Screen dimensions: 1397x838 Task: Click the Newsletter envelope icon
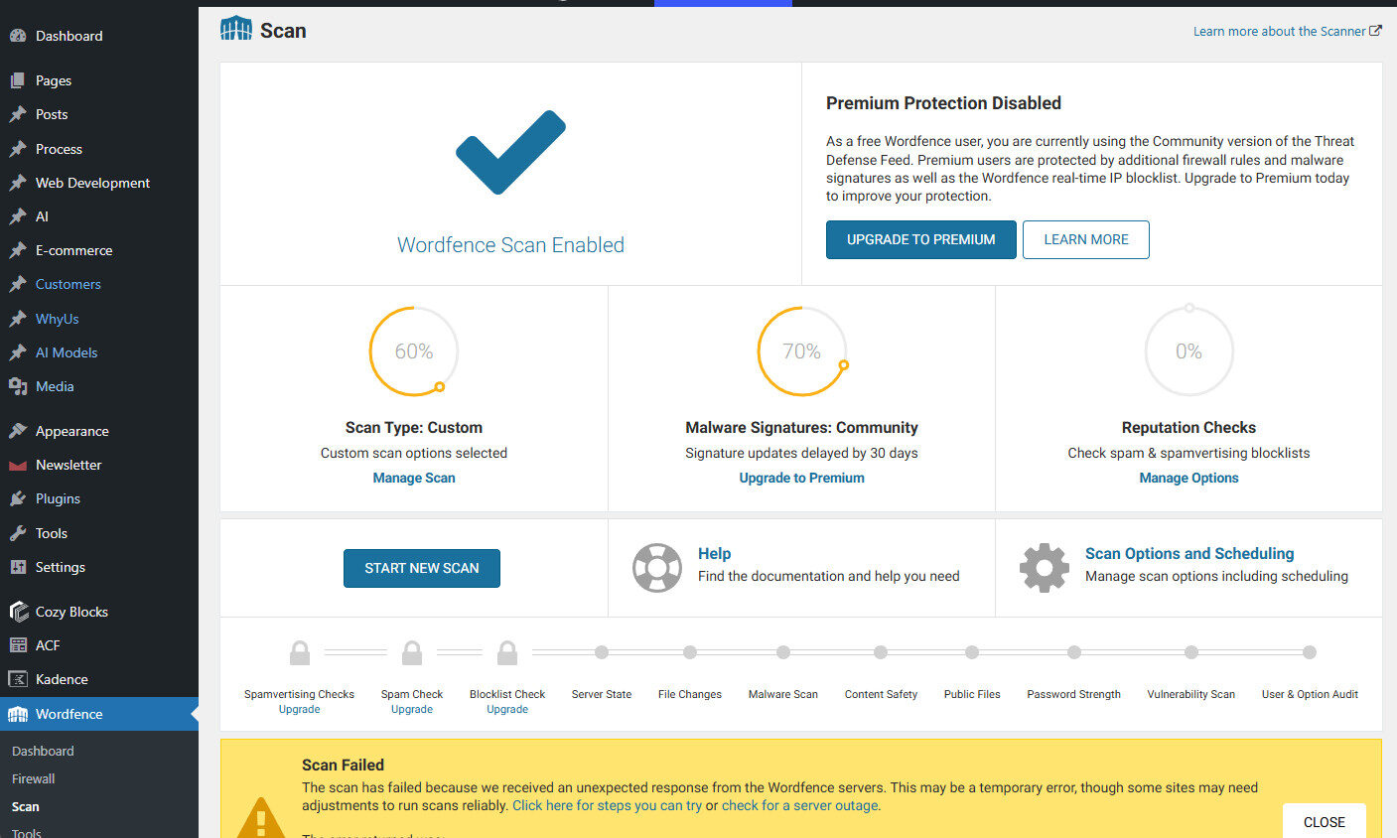coord(18,465)
